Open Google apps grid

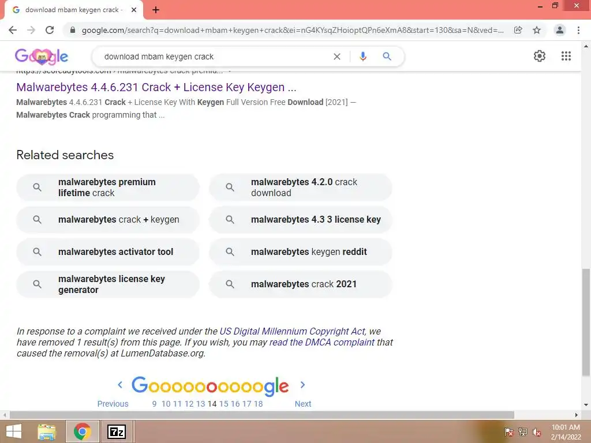566,56
